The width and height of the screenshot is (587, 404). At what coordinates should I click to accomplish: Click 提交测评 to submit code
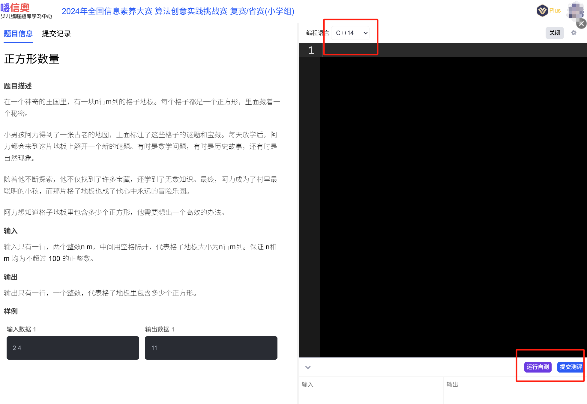click(571, 367)
